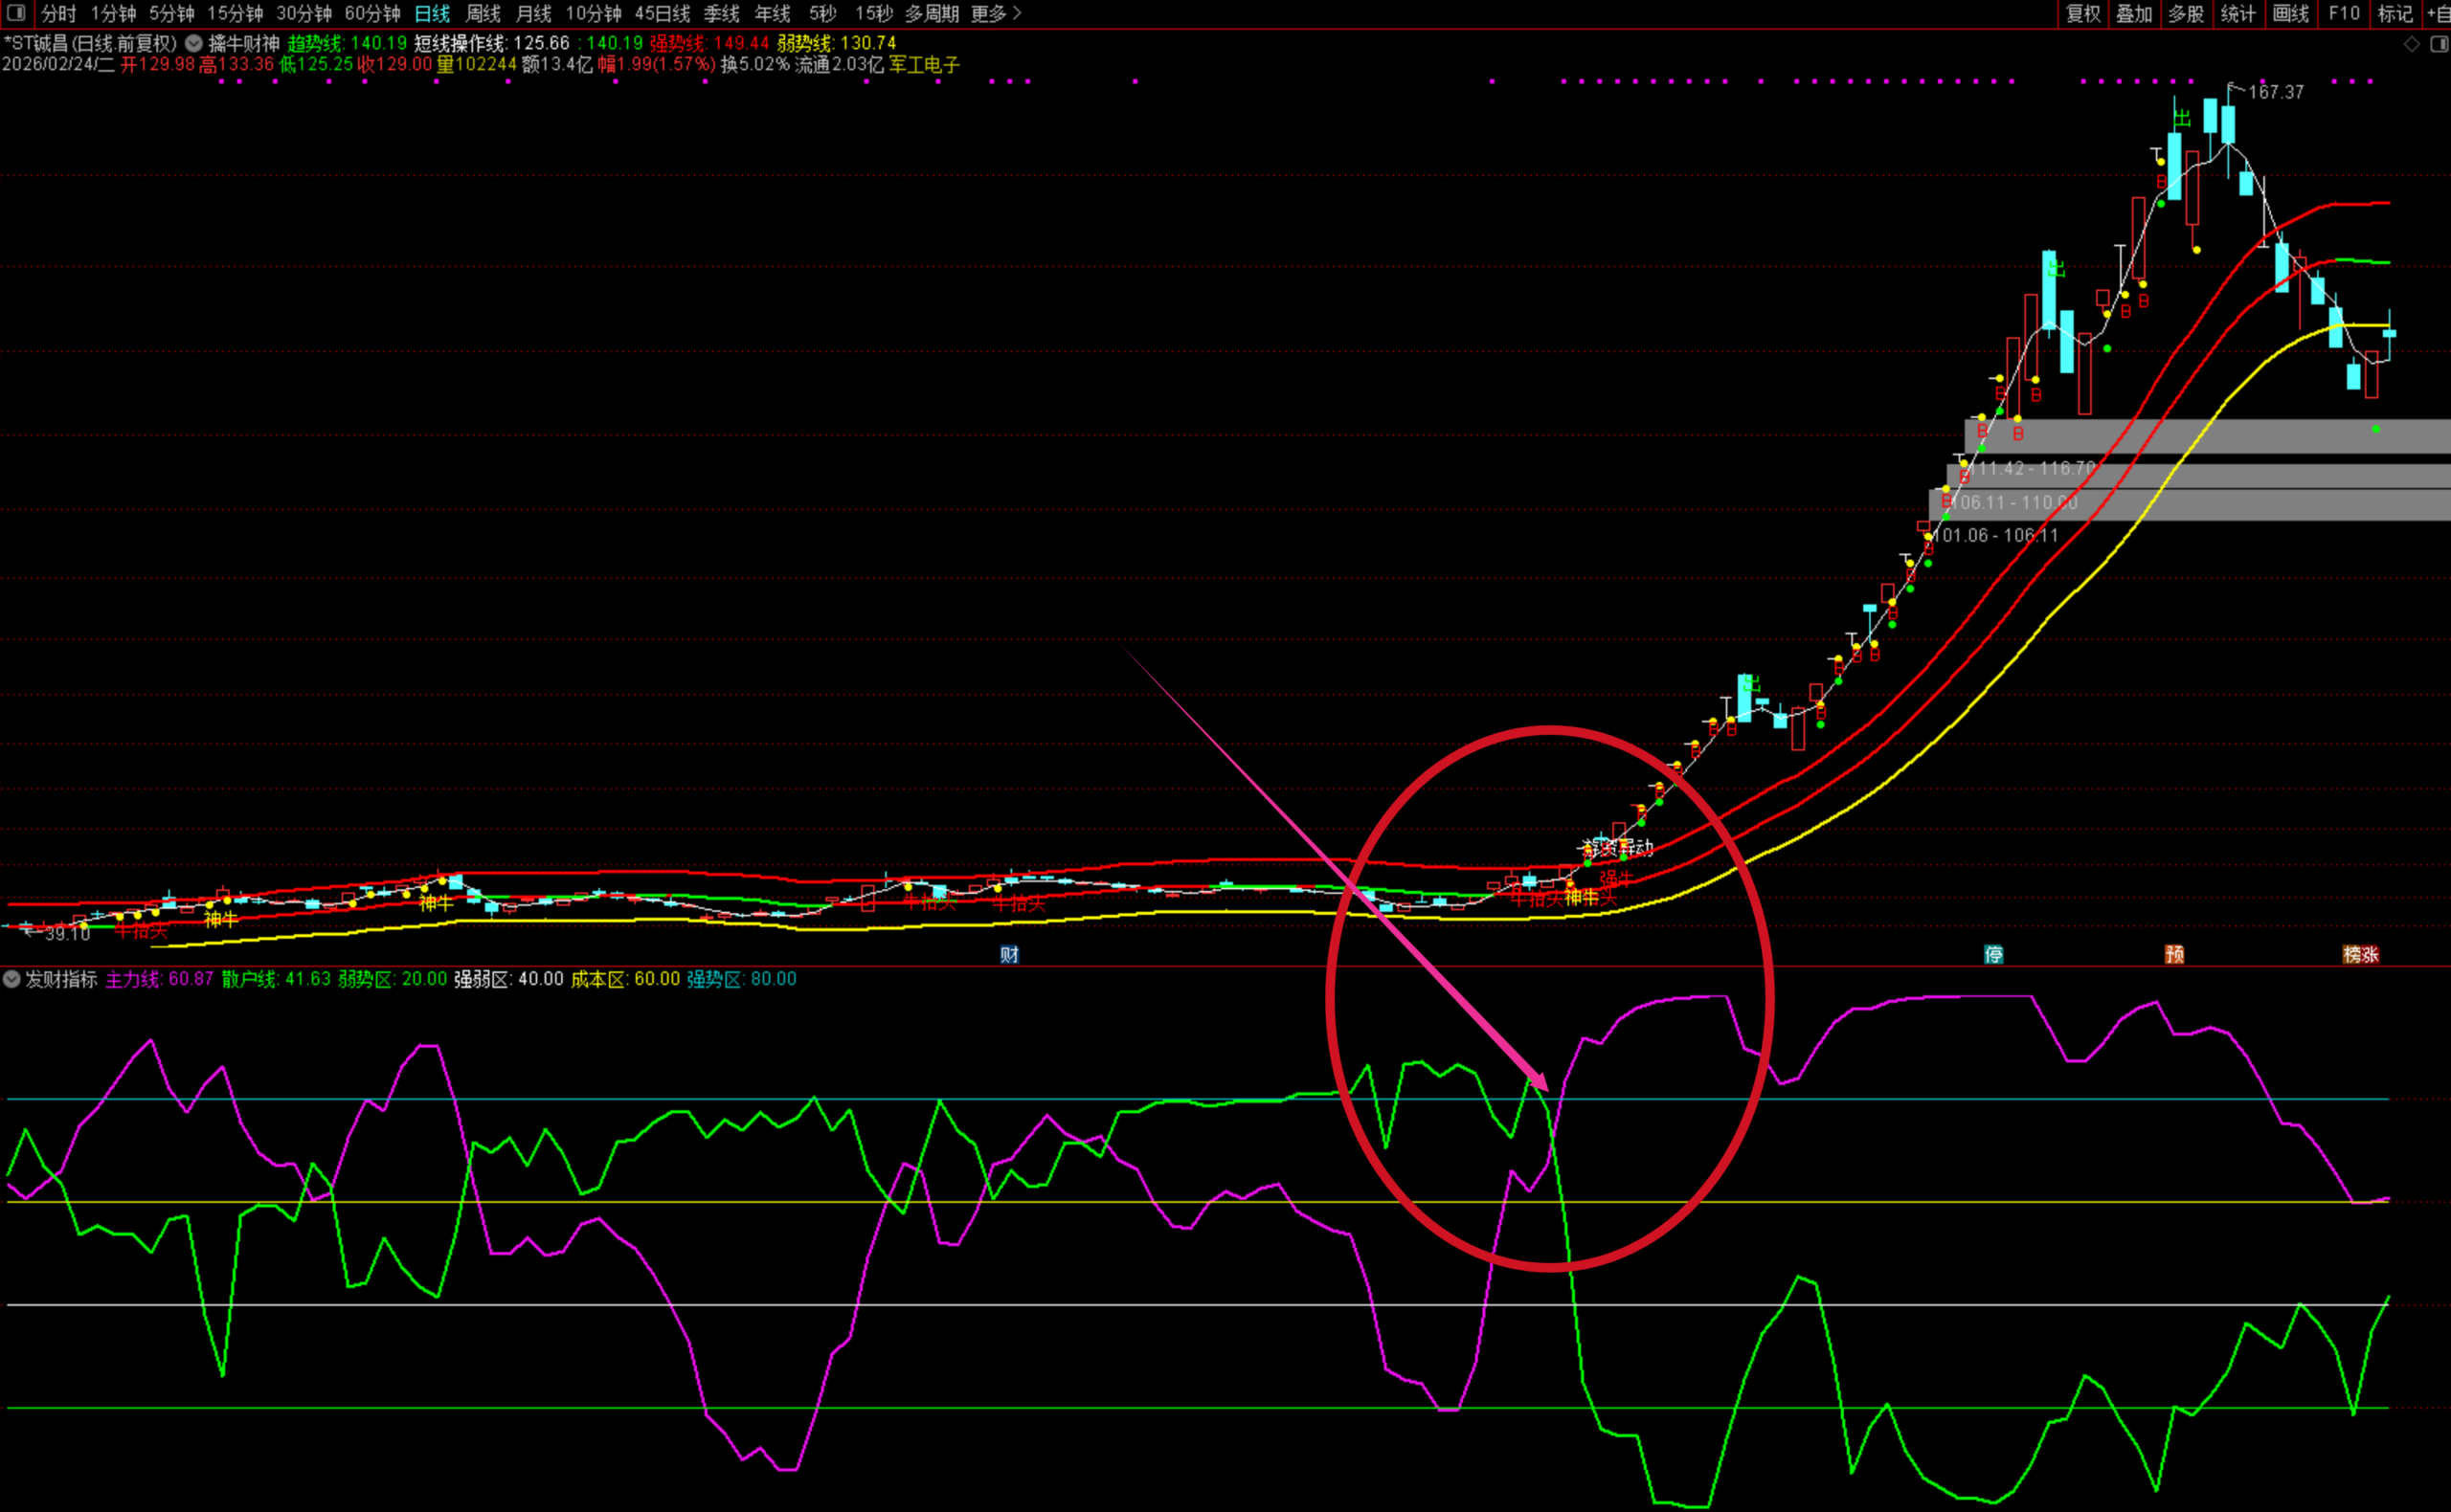Select the 分时 intraday tab
2451x1512 pixels.
pyautogui.click(x=58, y=13)
